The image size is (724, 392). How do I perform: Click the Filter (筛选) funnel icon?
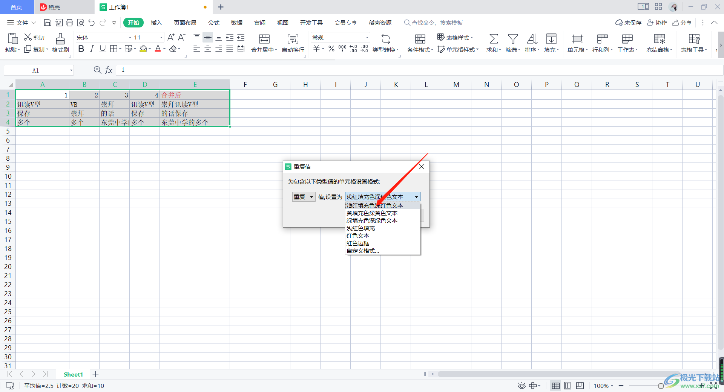point(513,39)
